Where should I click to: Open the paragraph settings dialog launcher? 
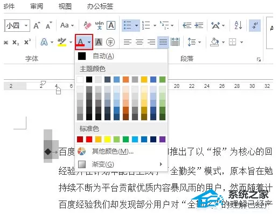tap(259, 60)
